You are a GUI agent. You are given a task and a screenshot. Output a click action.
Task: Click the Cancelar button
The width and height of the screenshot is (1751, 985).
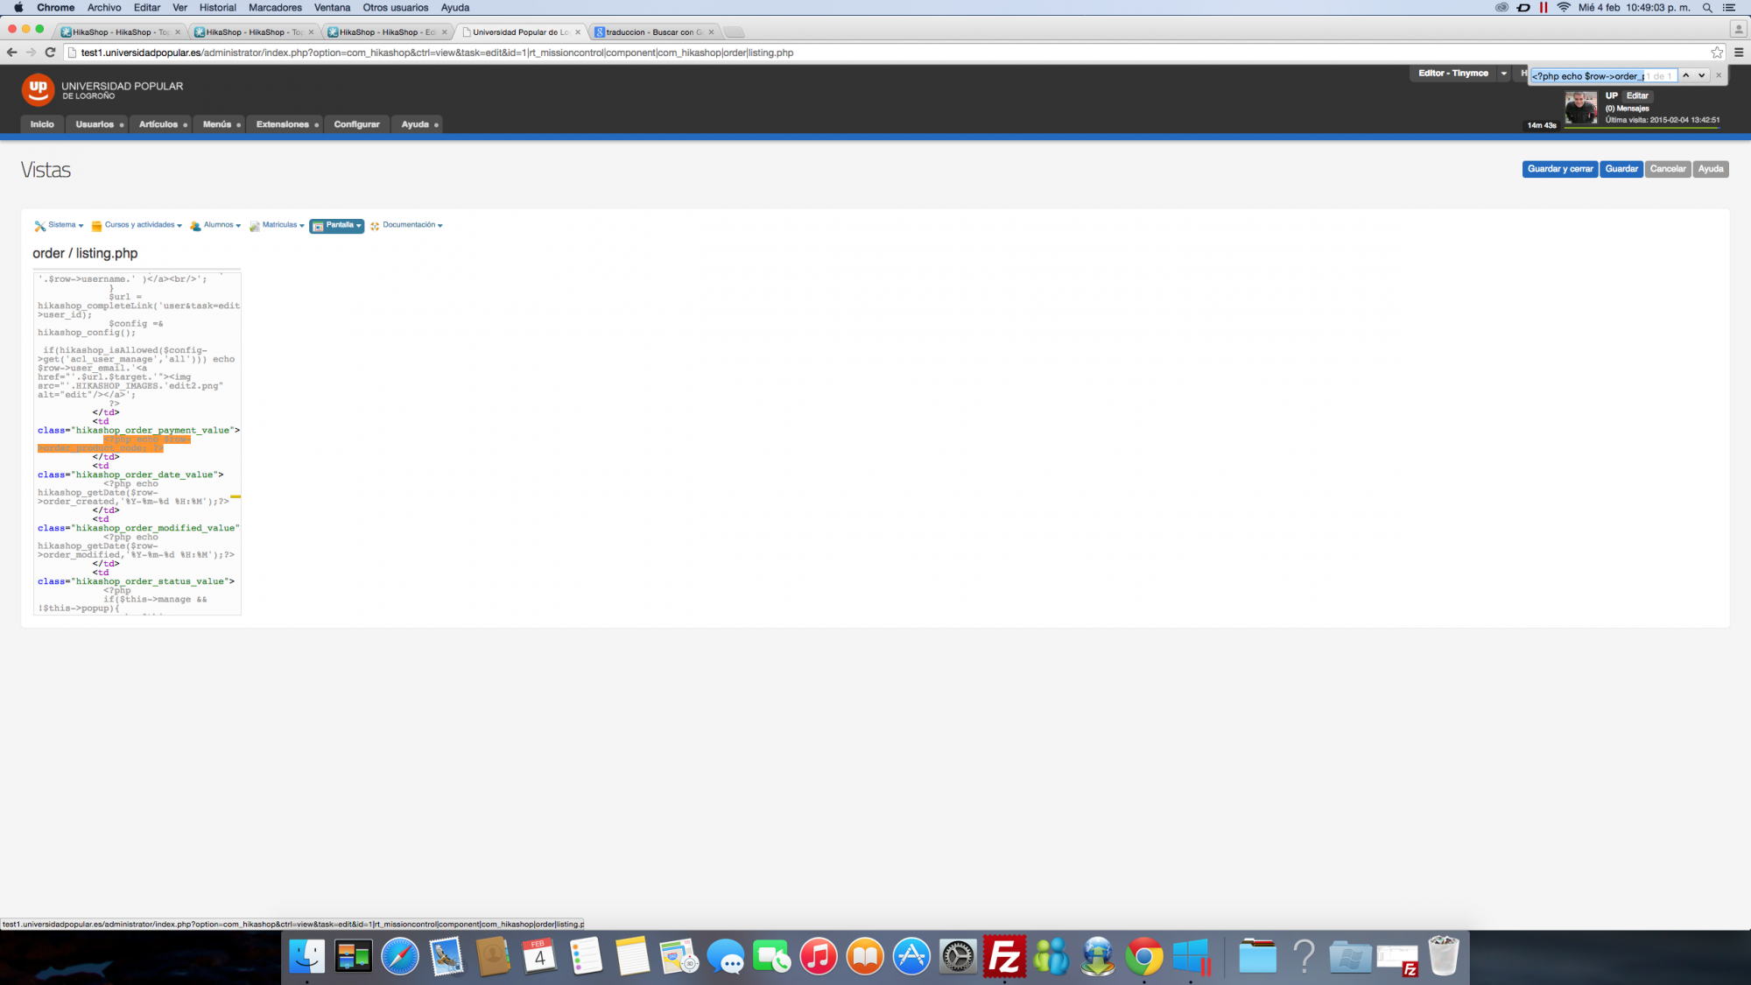pos(1667,169)
